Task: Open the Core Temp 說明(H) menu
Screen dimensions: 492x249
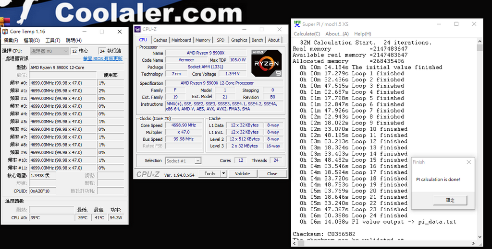Action: 74,40
